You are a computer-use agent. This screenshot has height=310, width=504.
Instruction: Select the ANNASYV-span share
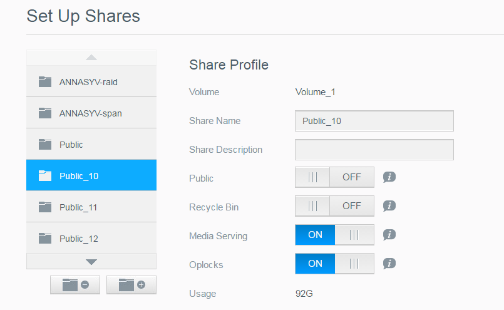tap(91, 113)
